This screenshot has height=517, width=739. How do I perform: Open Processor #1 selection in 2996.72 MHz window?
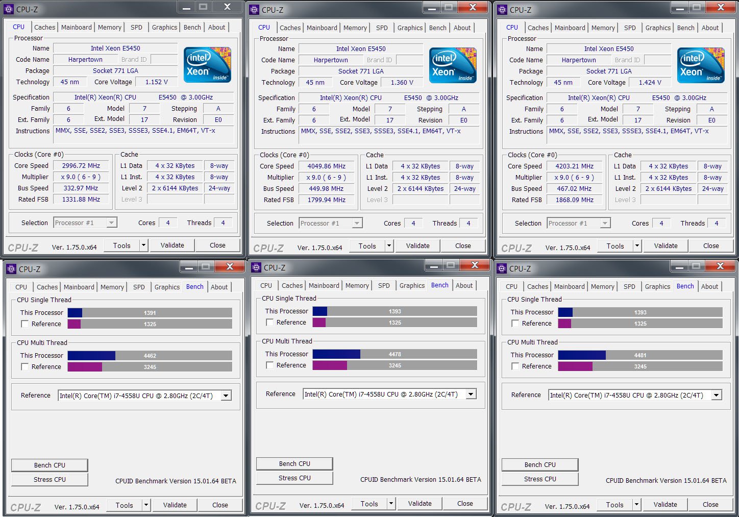(85, 223)
